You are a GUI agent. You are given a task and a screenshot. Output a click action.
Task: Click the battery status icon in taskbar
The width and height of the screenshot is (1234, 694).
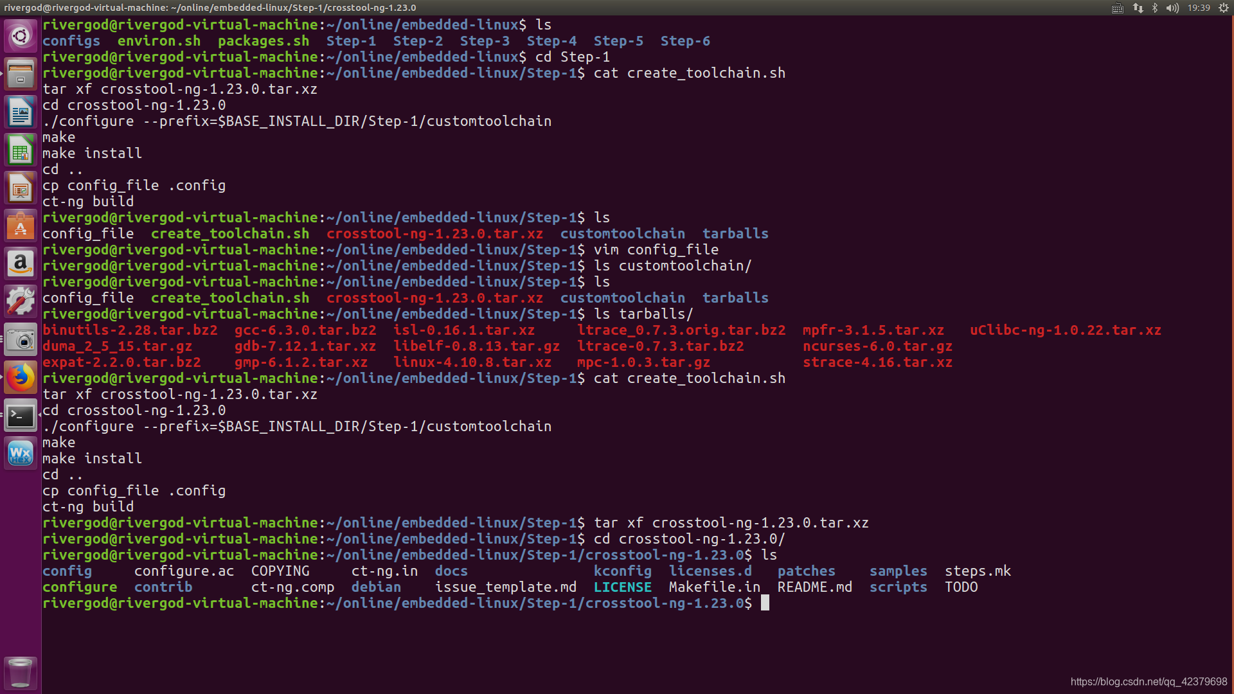(x=1224, y=8)
